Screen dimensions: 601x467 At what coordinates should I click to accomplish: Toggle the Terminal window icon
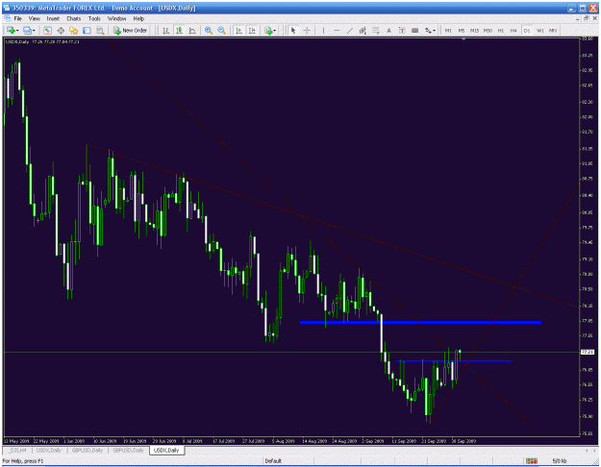tap(87, 30)
